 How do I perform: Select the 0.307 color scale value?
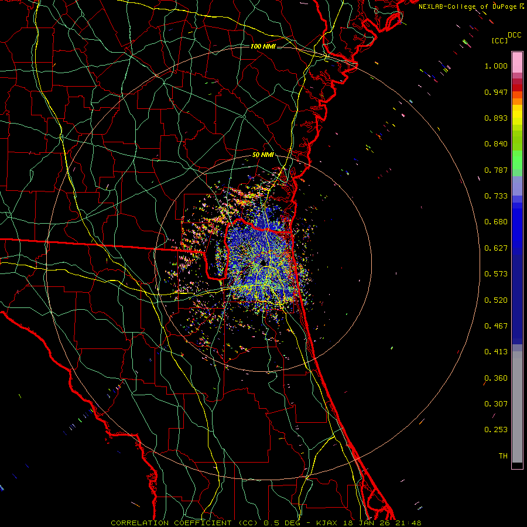tap(496, 404)
